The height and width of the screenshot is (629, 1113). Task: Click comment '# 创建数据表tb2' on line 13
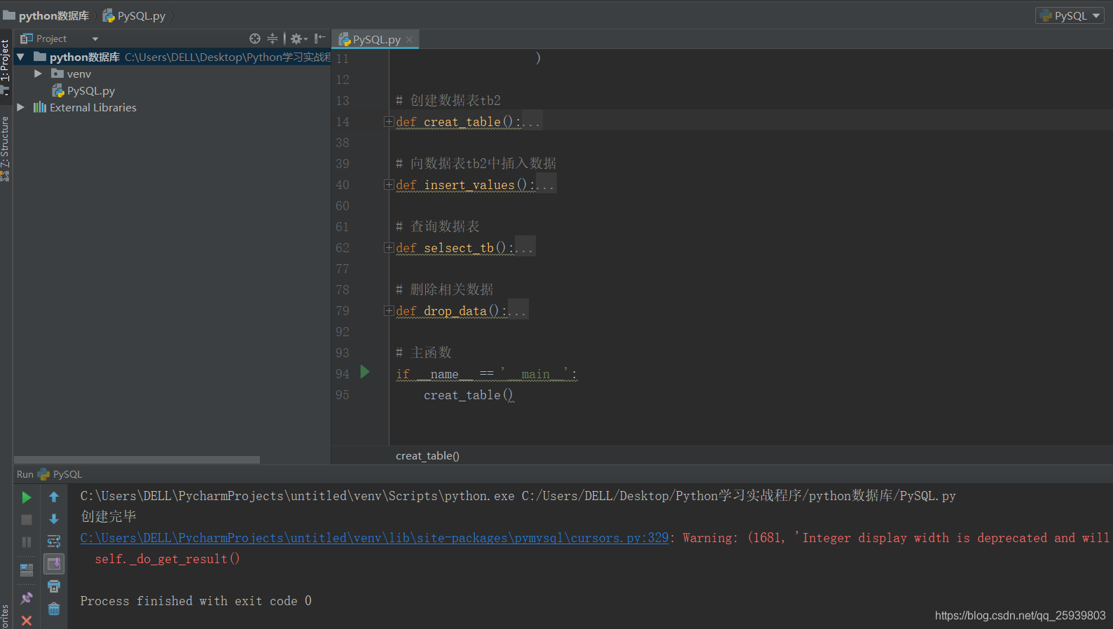pos(448,101)
